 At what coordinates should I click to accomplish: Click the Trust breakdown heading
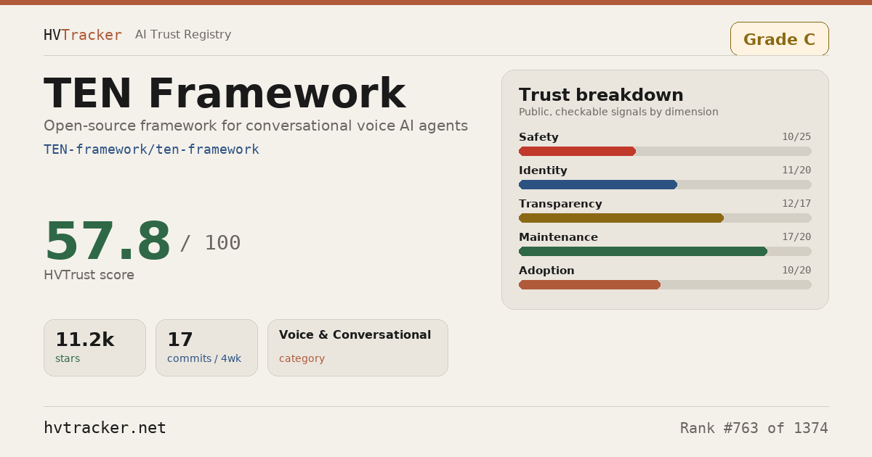tap(601, 95)
